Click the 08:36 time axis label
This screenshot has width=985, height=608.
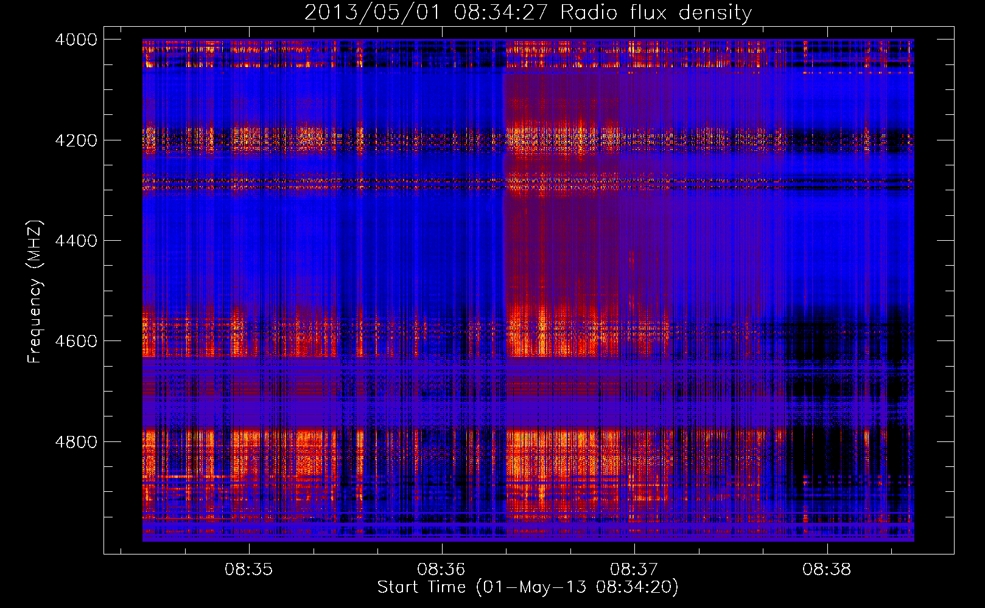(441, 570)
